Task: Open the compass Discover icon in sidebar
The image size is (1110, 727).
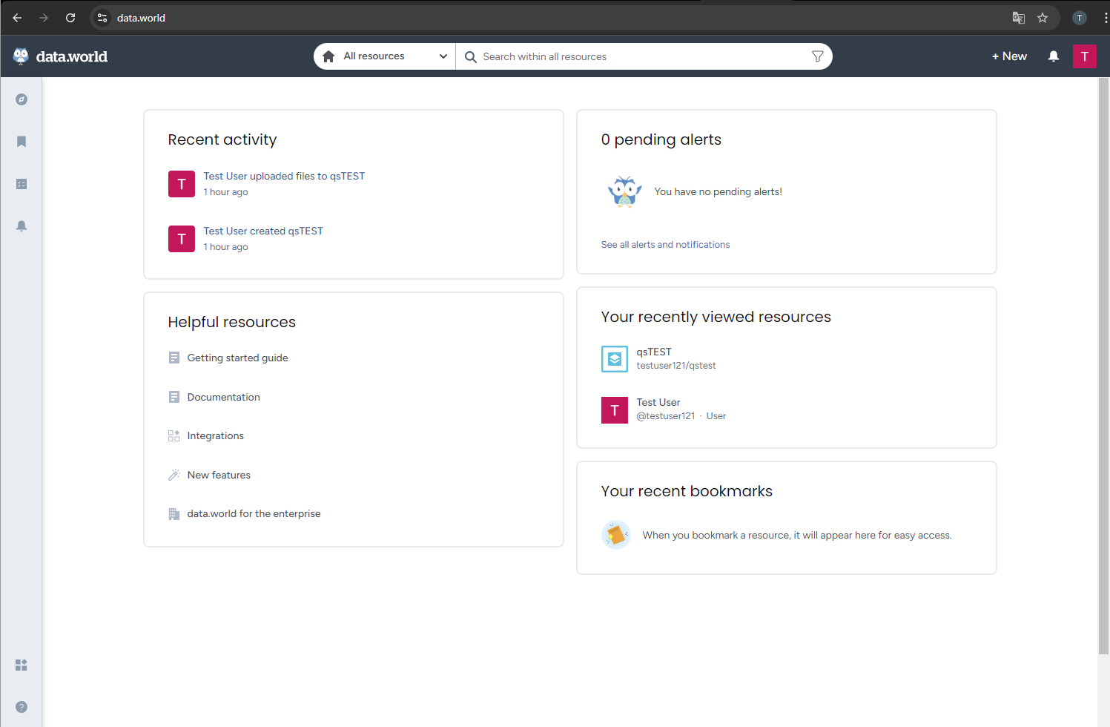Action: [x=22, y=99]
